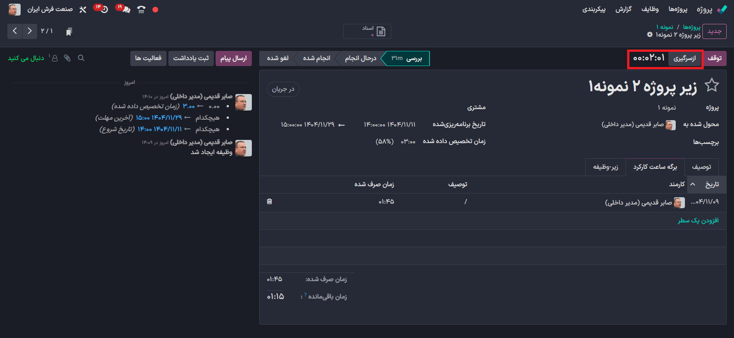Search chatter messages with magnifier icon
This screenshot has height=338, width=734.
pyautogui.click(x=81, y=58)
